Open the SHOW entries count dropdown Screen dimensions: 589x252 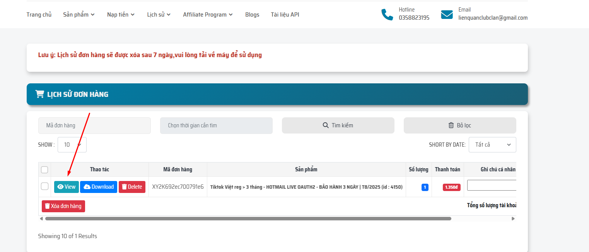coord(72,145)
